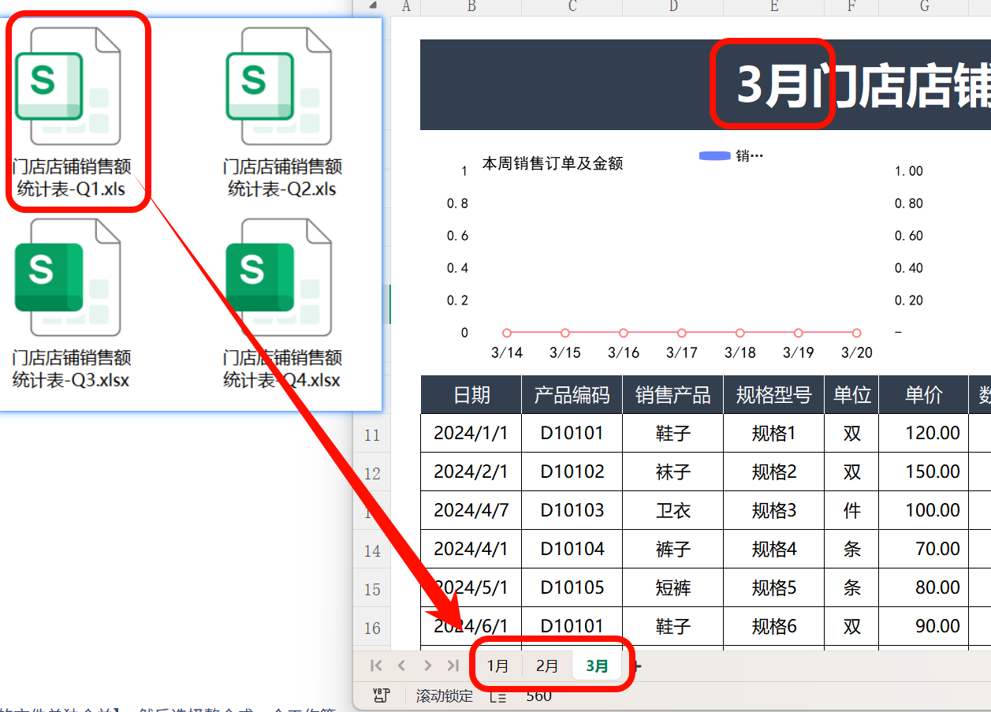Select the cell containing 鞋子
The height and width of the screenshot is (712, 991).
pyautogui.click(x=672, y=433)
